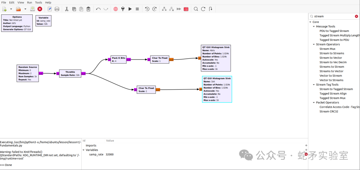The height and width of the screenshot is (170, 360).
Task: Rotate selected block counterclockwise
Action: [147, 9]
